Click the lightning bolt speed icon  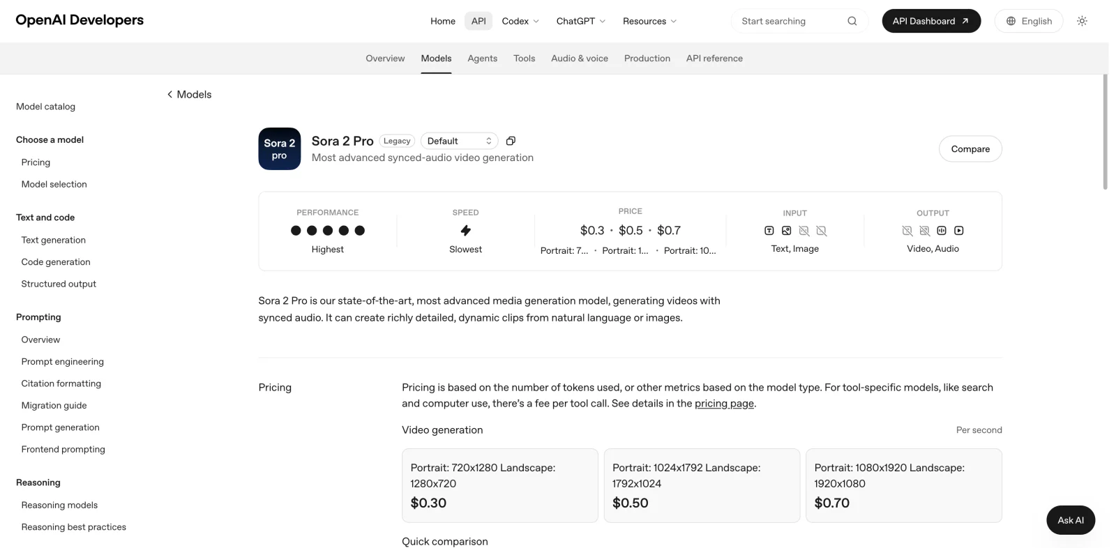coord(465,231)
